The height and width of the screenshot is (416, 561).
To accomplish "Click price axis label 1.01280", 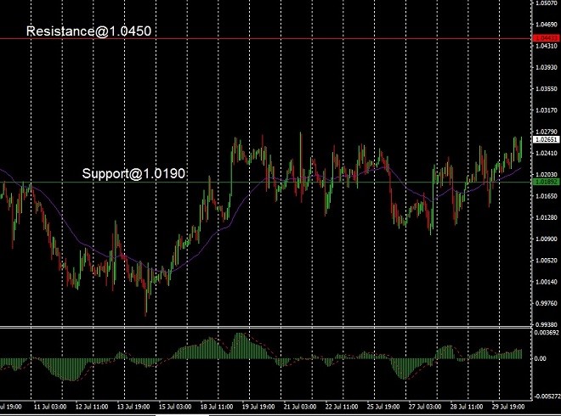I will (x=547, y=217).
